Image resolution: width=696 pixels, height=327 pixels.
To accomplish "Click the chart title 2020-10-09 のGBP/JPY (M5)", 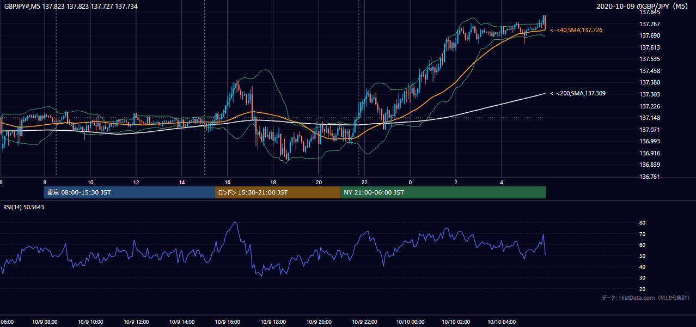I will point(643,6).
